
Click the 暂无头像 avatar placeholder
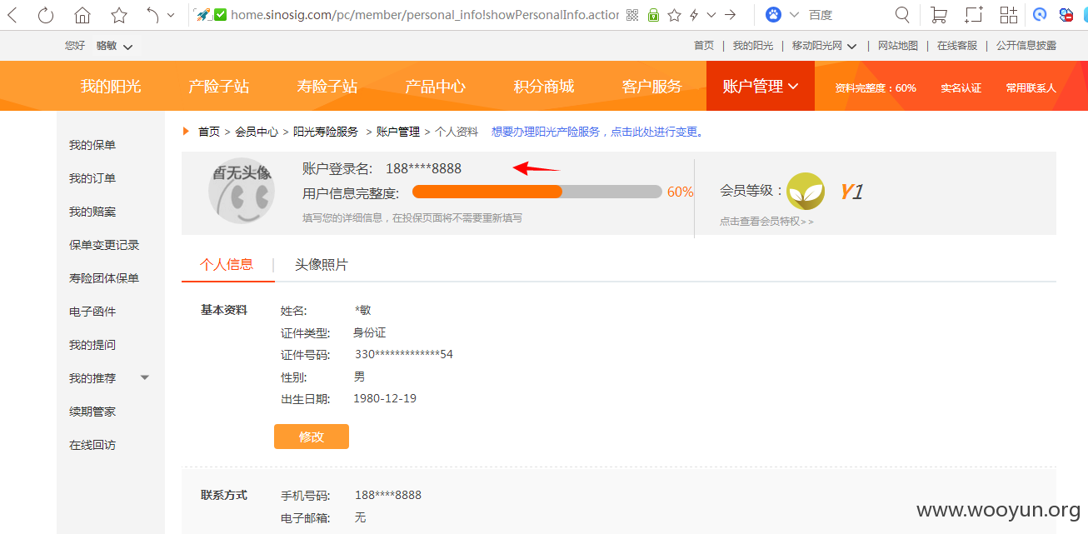tap(242, 191)
